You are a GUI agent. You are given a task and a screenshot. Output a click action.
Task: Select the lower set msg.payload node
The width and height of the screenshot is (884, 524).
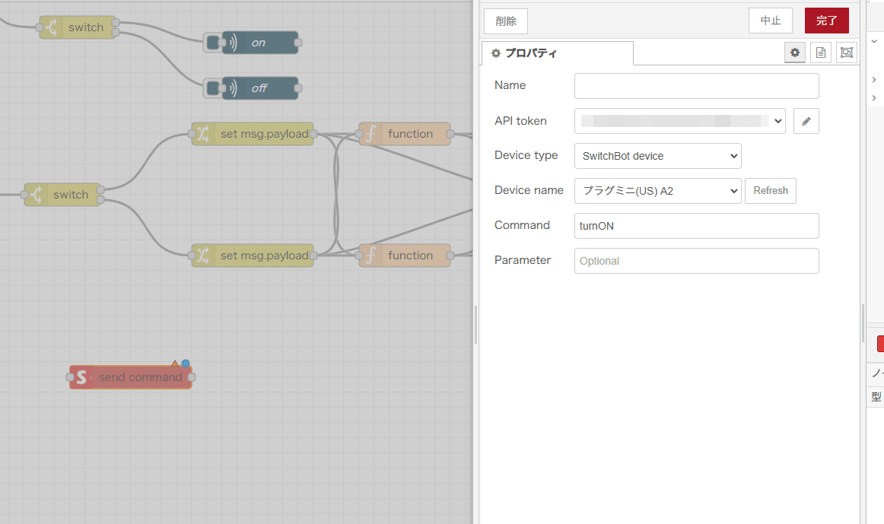[253, 256]
